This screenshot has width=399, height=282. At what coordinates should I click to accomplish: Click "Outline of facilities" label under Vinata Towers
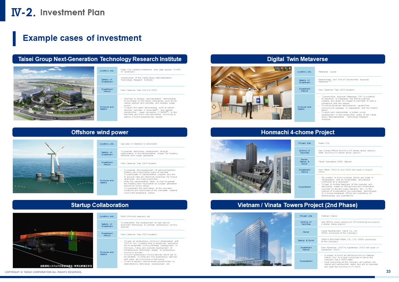306,223
